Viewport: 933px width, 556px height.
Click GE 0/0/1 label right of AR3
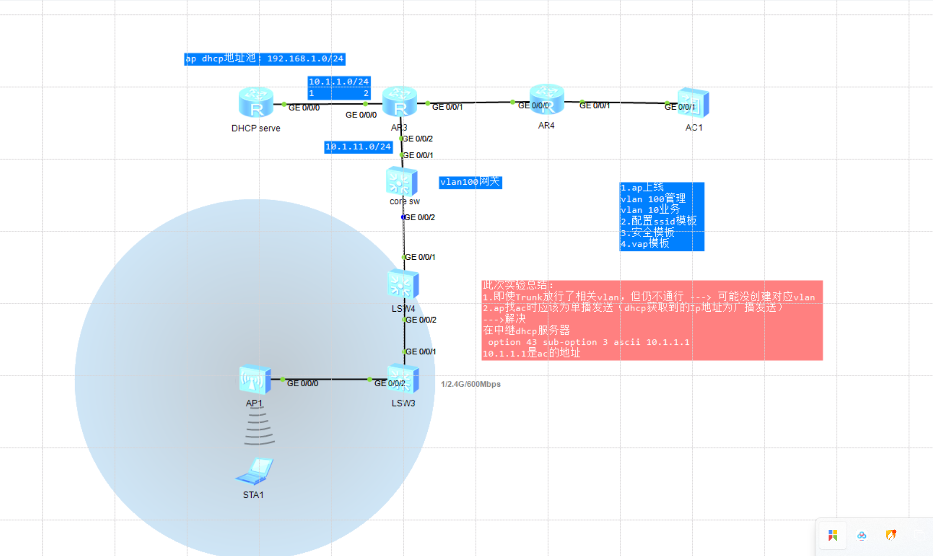pyautogui.click(x=447, y=107)
